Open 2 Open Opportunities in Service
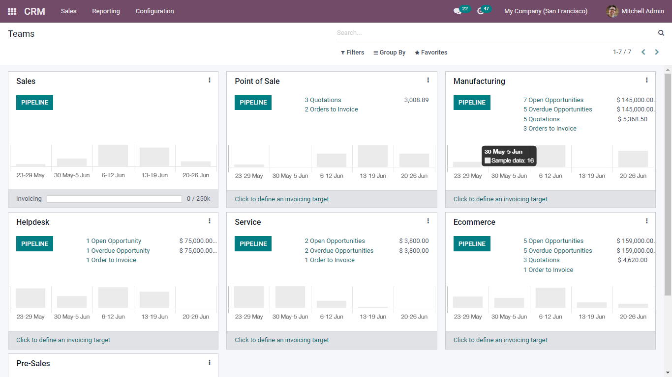Viewport: 672px width, 377px height. [x=335, y=241]
